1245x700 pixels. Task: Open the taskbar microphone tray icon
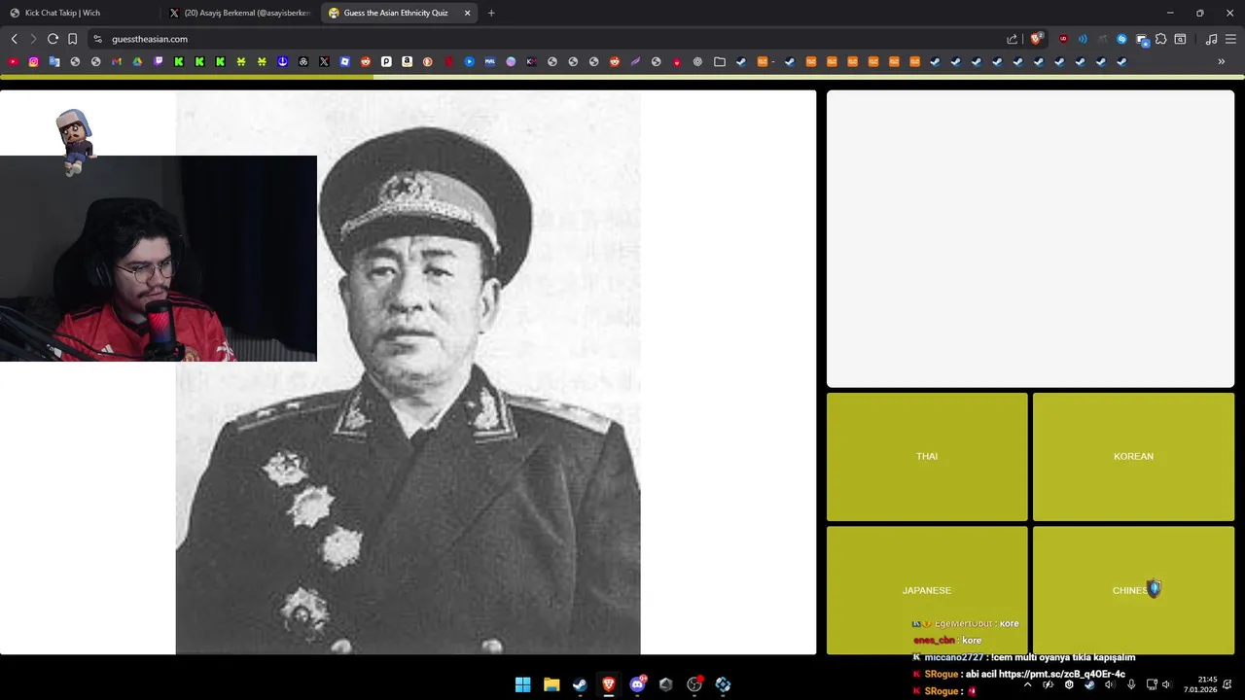pos(1131,684)
